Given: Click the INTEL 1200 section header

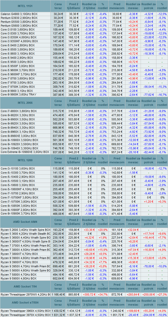Looking at the screenshot, I should pos(25,160).
